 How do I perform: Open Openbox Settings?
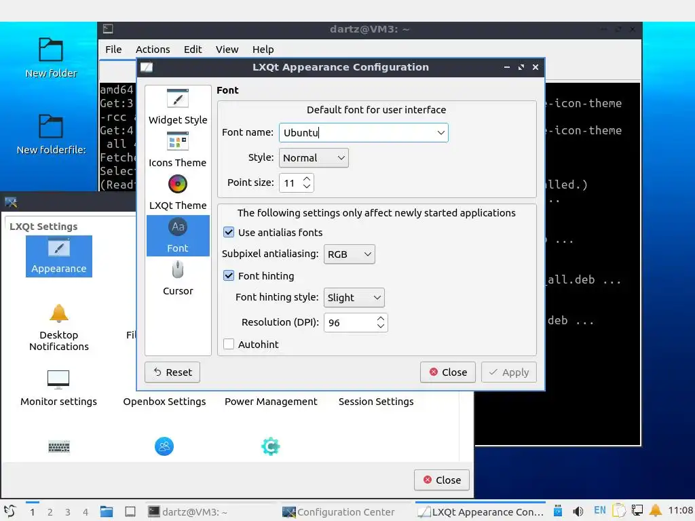tap(164, 402)
